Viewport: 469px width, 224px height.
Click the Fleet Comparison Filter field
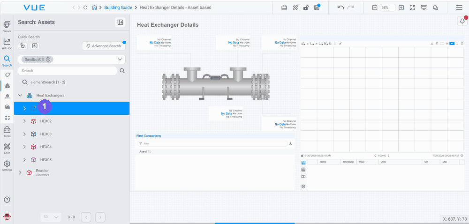coord(212,144)
